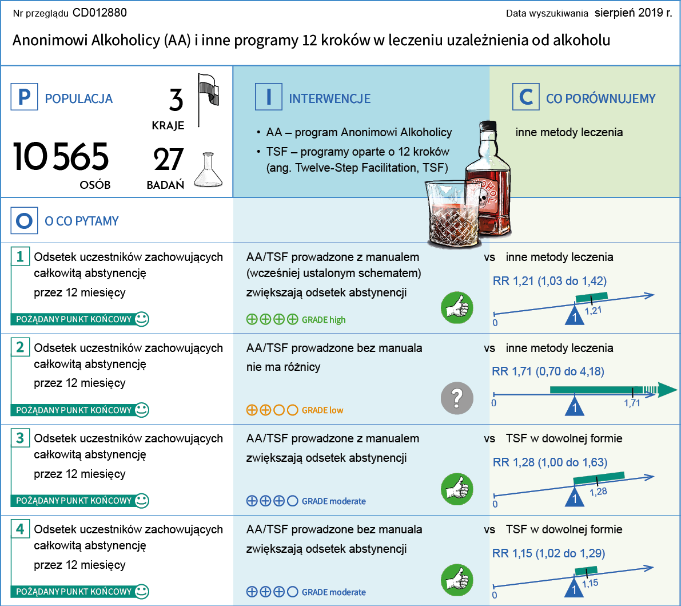
Task: Click the numbered box 4 for the fourth outcome
Action: [x=20, y=529]
